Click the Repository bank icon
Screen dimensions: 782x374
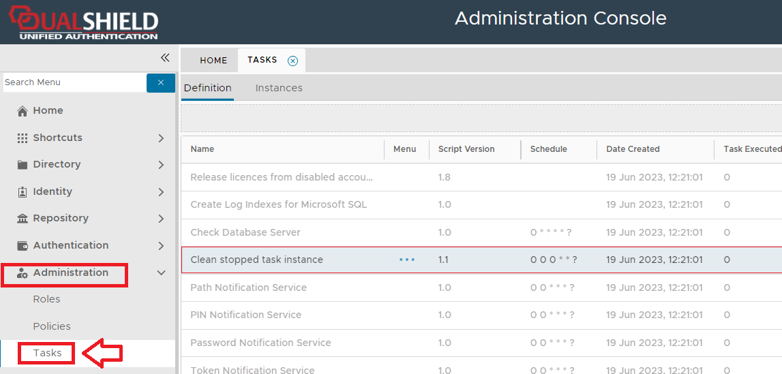[22, 219]
